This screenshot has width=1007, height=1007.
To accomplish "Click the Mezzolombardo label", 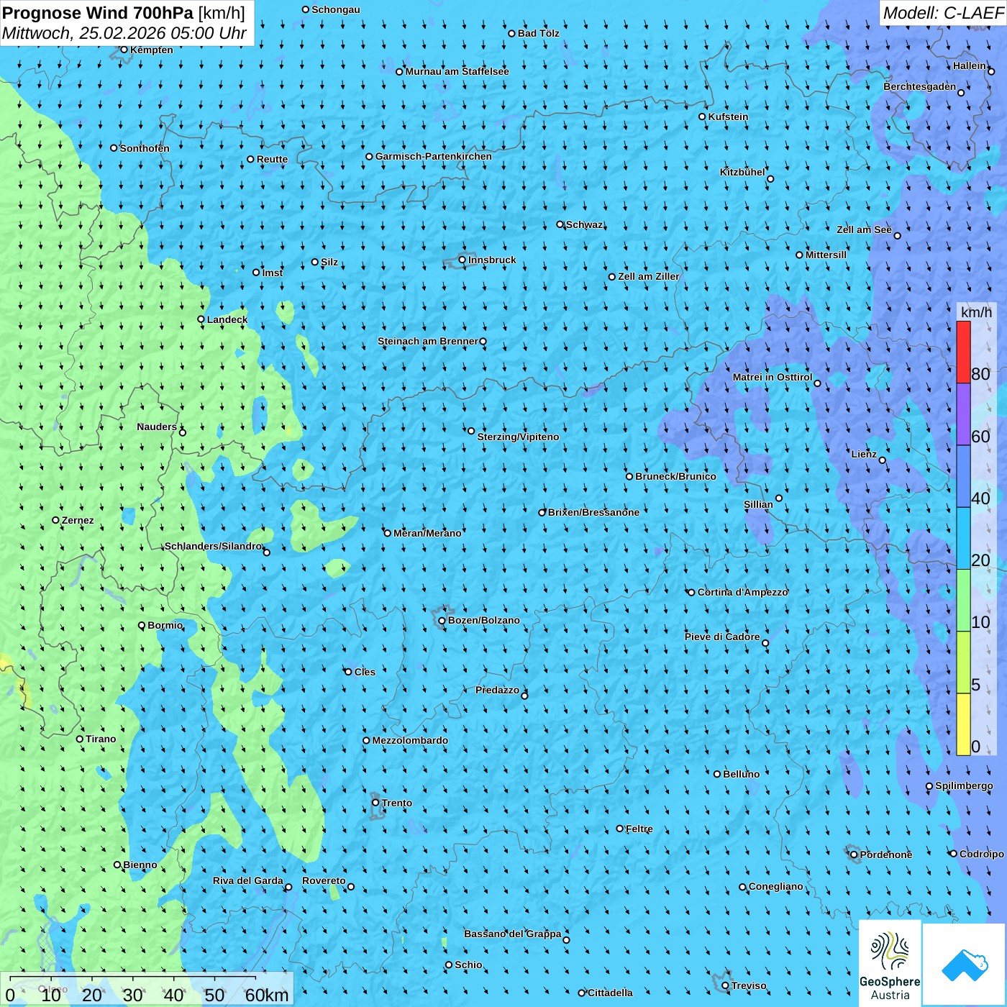I will [410, 740].
